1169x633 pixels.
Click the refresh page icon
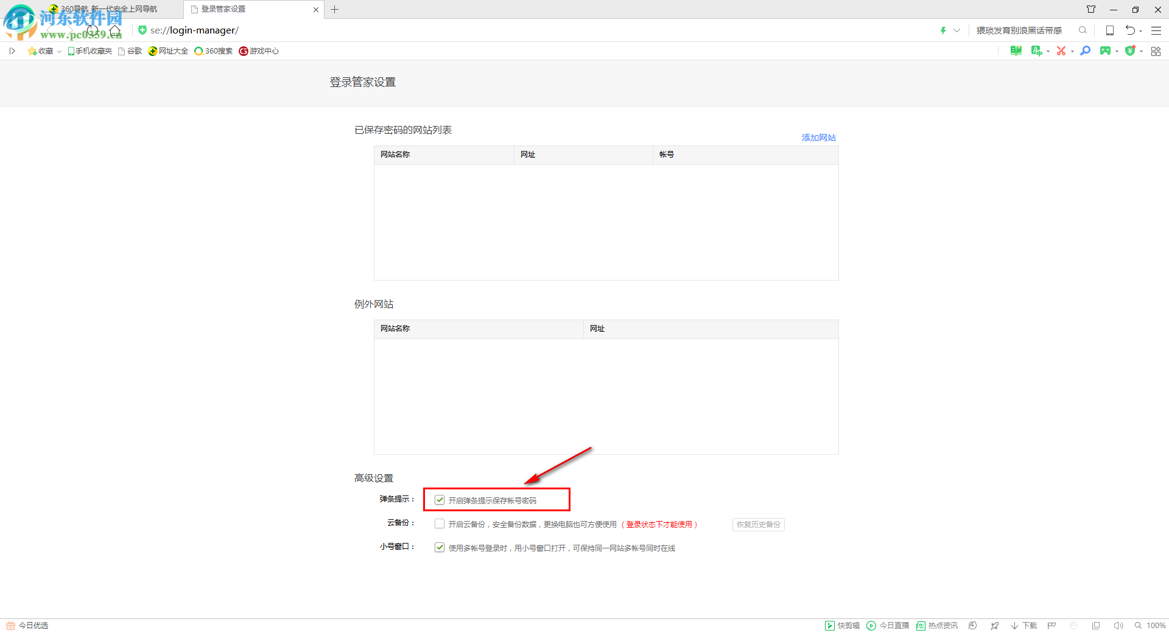93,30
